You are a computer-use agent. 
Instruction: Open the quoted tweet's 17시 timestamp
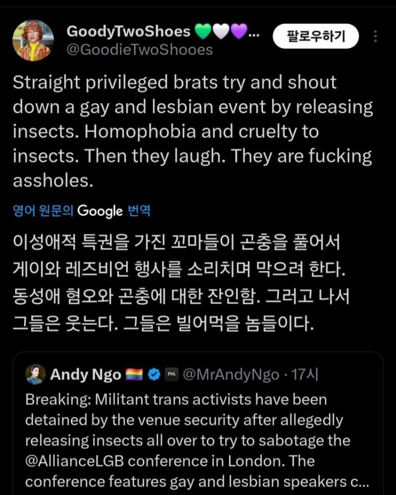coord(305,375)
